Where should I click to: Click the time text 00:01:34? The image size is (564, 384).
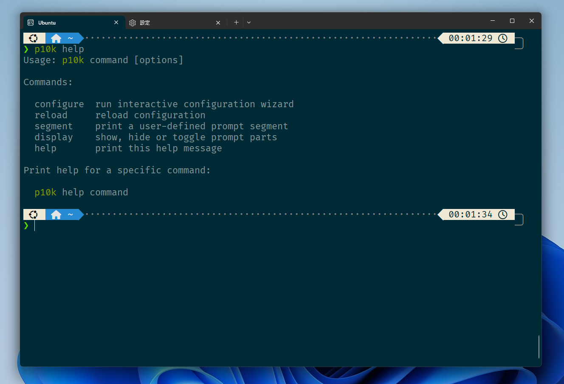point(471,214)
